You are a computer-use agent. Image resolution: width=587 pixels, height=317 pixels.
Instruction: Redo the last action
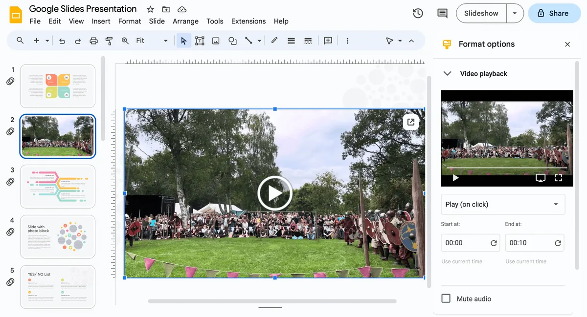coord(78,41)
